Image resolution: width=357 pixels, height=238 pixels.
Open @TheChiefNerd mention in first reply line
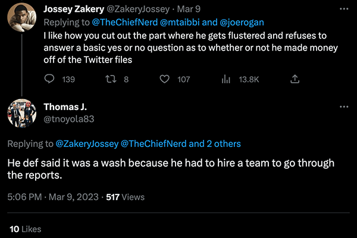pos(120,23)
